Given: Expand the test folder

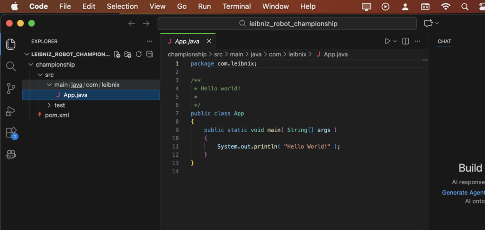Looking at the screenshot, I should 49,105.
